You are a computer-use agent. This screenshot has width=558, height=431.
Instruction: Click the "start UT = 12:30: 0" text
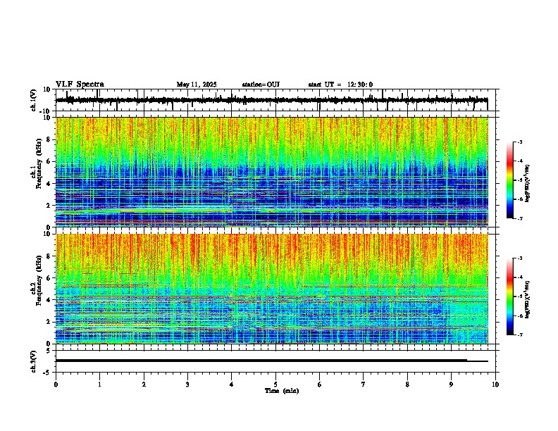pos(340,85)
